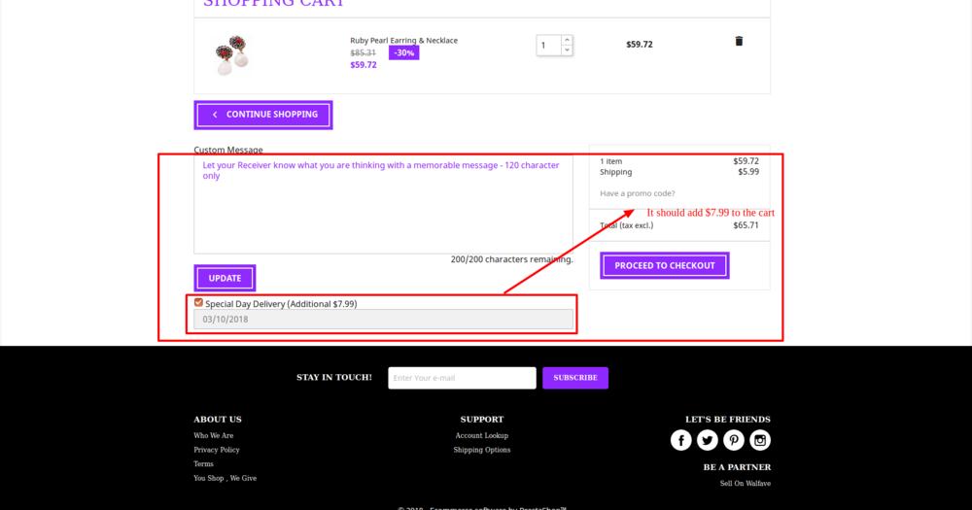
Task: Click the newsletter e-mail input field
Action: 462,378
